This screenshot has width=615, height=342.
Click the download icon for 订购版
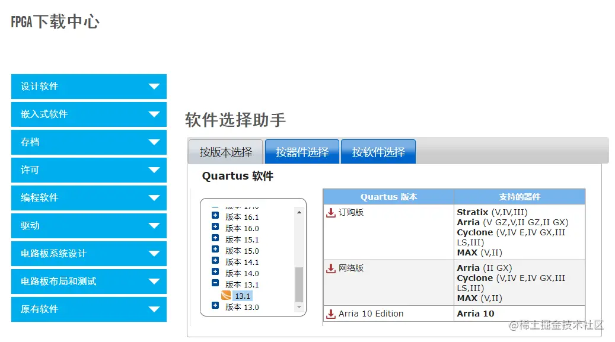tap(331, 213)
